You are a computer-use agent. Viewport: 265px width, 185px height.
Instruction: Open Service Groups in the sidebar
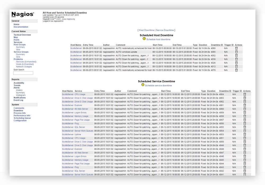pos(21,52)
